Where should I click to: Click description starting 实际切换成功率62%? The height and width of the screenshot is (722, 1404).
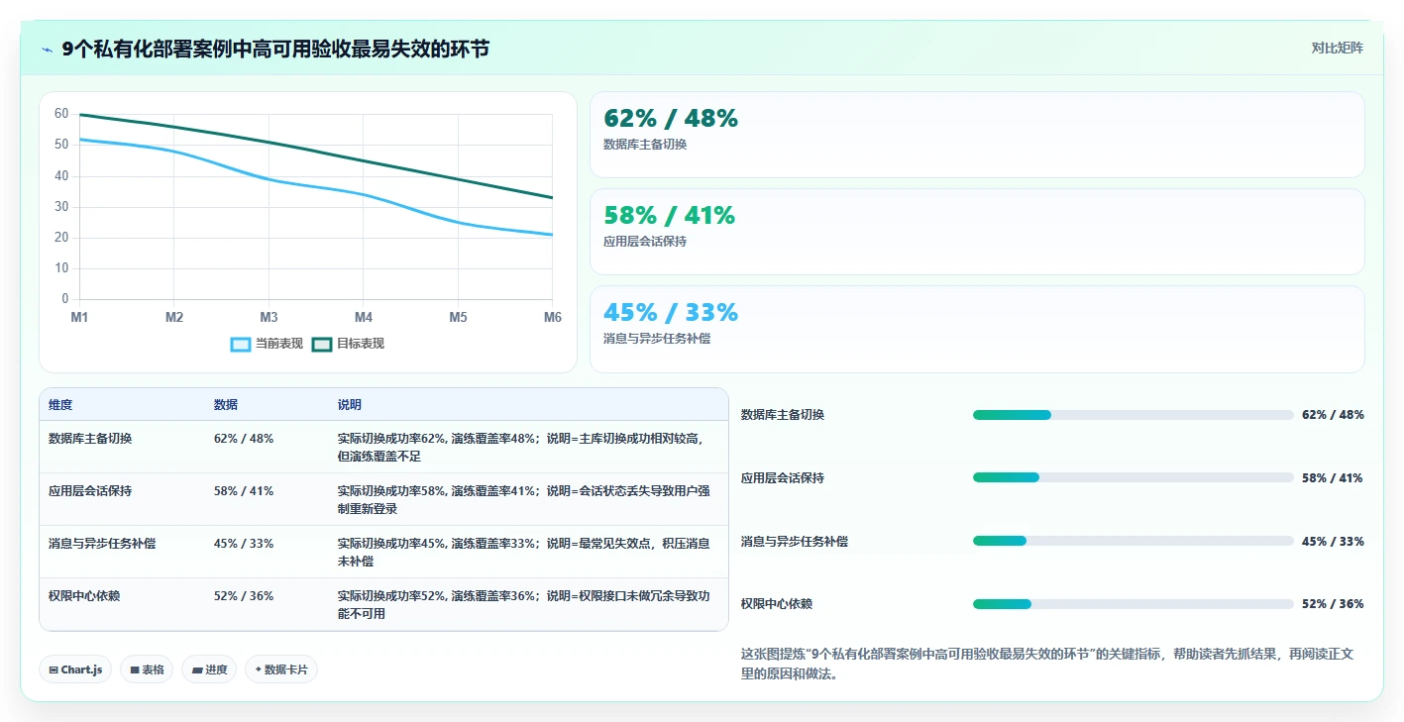point(523,447)
